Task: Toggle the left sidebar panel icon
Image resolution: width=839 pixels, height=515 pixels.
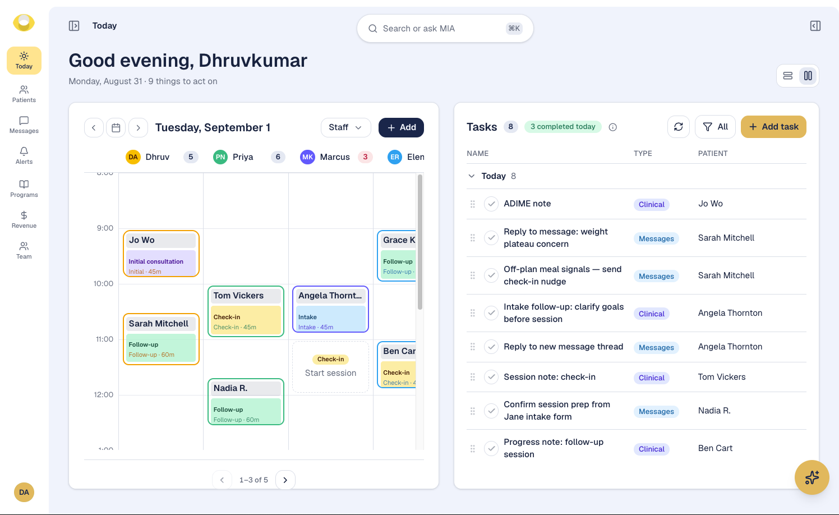Action: tap(74, 26)
